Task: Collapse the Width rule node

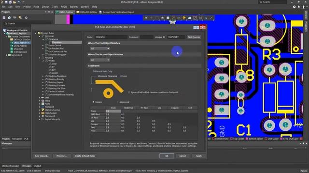Action: click(43, 61)
